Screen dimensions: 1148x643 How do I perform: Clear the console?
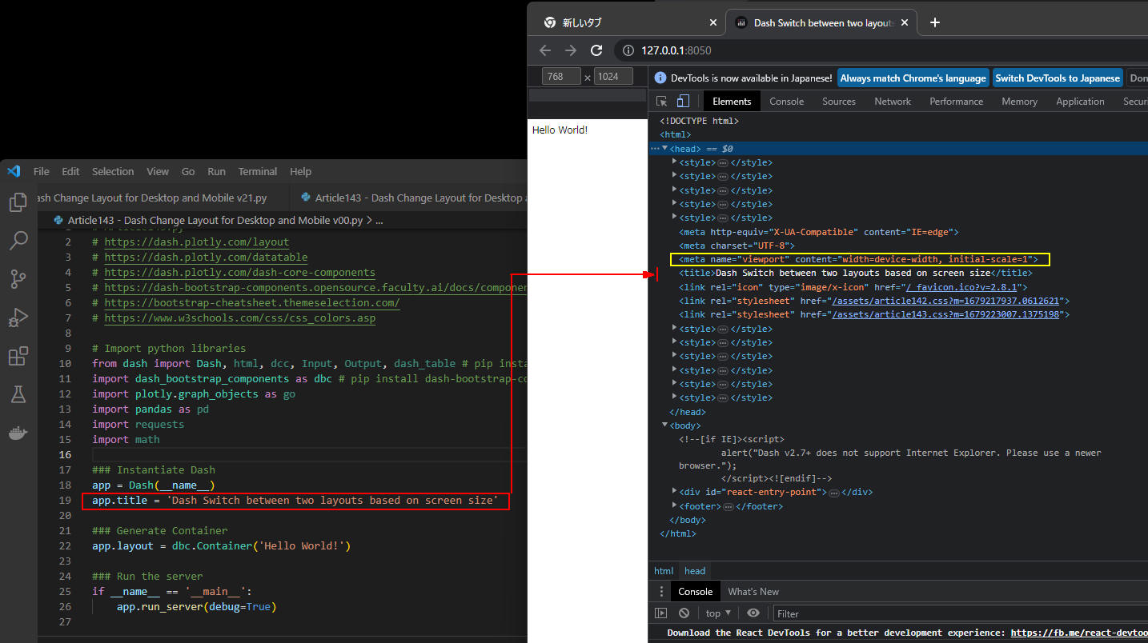tap(684, 613)
